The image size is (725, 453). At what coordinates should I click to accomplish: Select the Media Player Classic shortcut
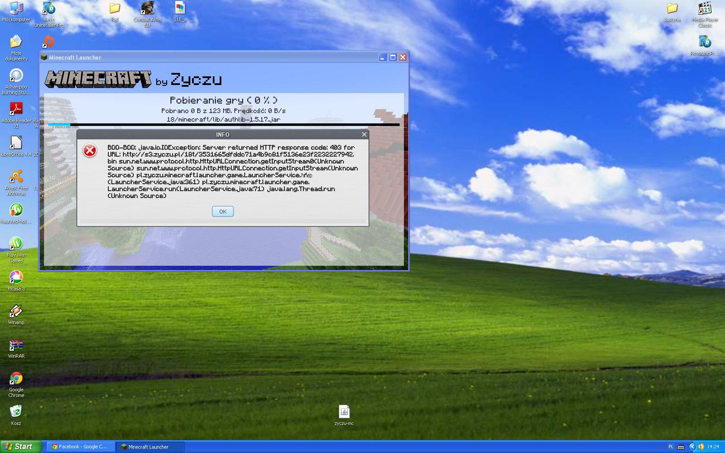705,14
